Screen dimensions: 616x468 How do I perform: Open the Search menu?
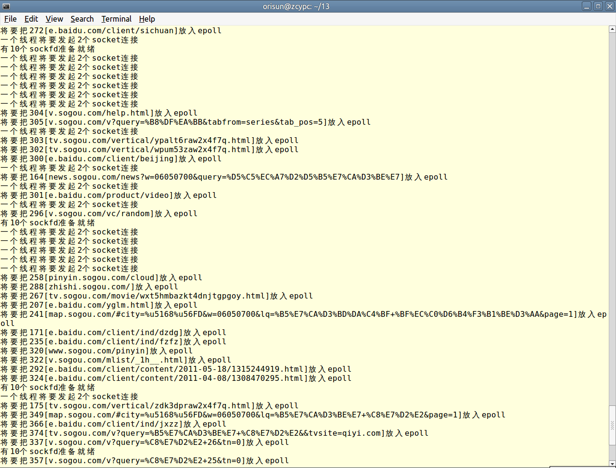[82, 19]
